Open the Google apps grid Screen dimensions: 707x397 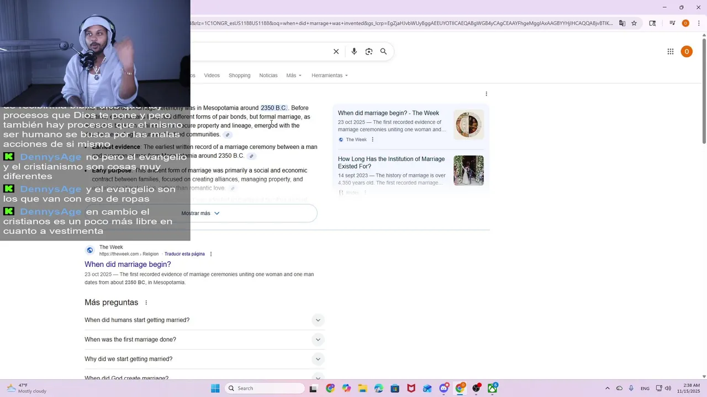[x=670, y=51]
